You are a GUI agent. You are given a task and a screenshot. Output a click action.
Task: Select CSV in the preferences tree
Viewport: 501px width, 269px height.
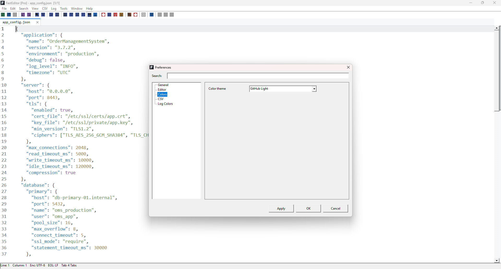click(160, 99)
